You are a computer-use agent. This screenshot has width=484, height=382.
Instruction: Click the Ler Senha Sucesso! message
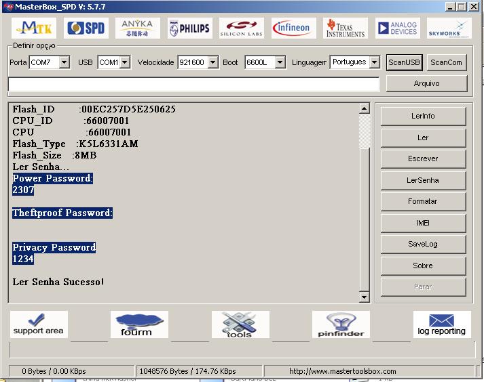point(58,282)
